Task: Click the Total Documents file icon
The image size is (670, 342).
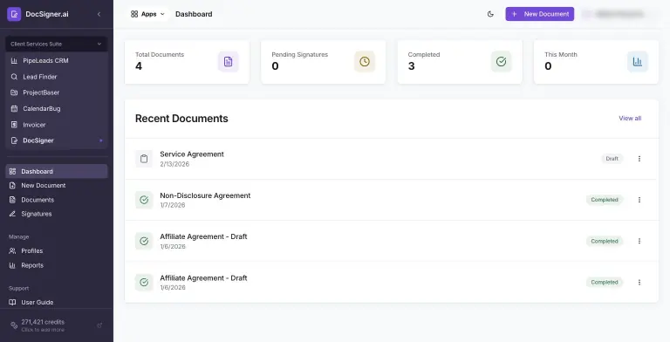Action: pos(229,62)
